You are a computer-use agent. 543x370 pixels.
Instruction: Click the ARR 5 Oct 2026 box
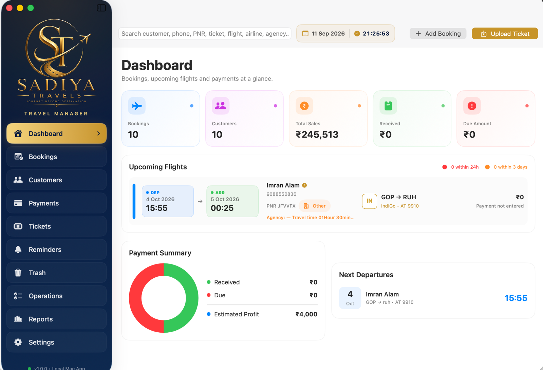coord(232,201)
